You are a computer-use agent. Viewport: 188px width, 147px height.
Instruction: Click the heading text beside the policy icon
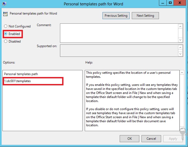point(33,13)
